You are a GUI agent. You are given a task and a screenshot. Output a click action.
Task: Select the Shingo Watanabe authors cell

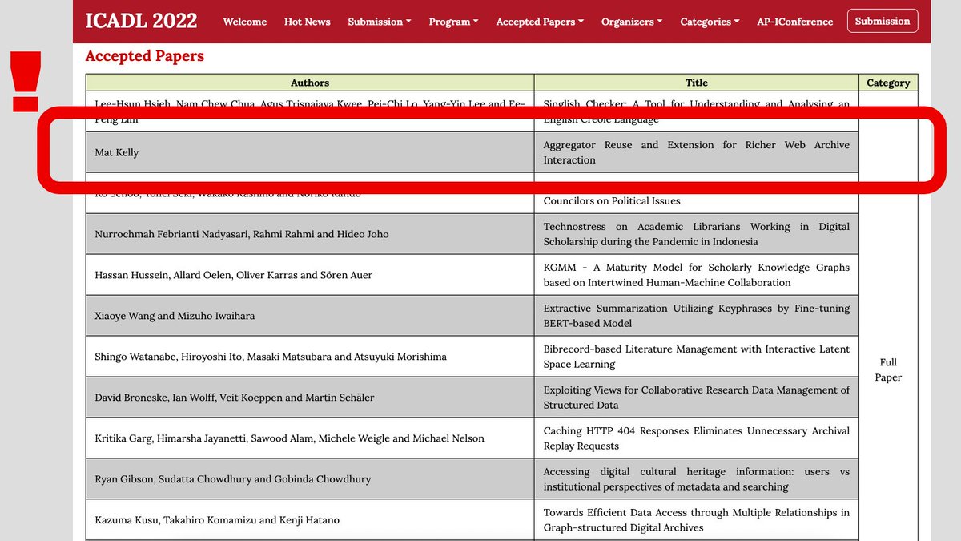310,357
